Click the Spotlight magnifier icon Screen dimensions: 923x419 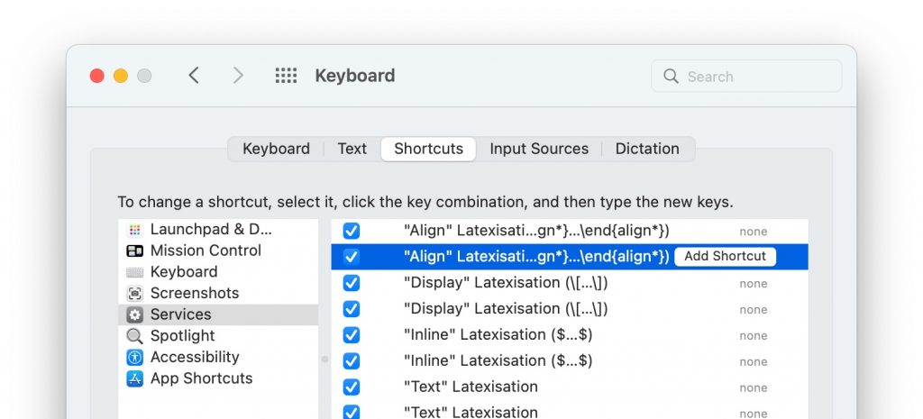tap(135, 336)
